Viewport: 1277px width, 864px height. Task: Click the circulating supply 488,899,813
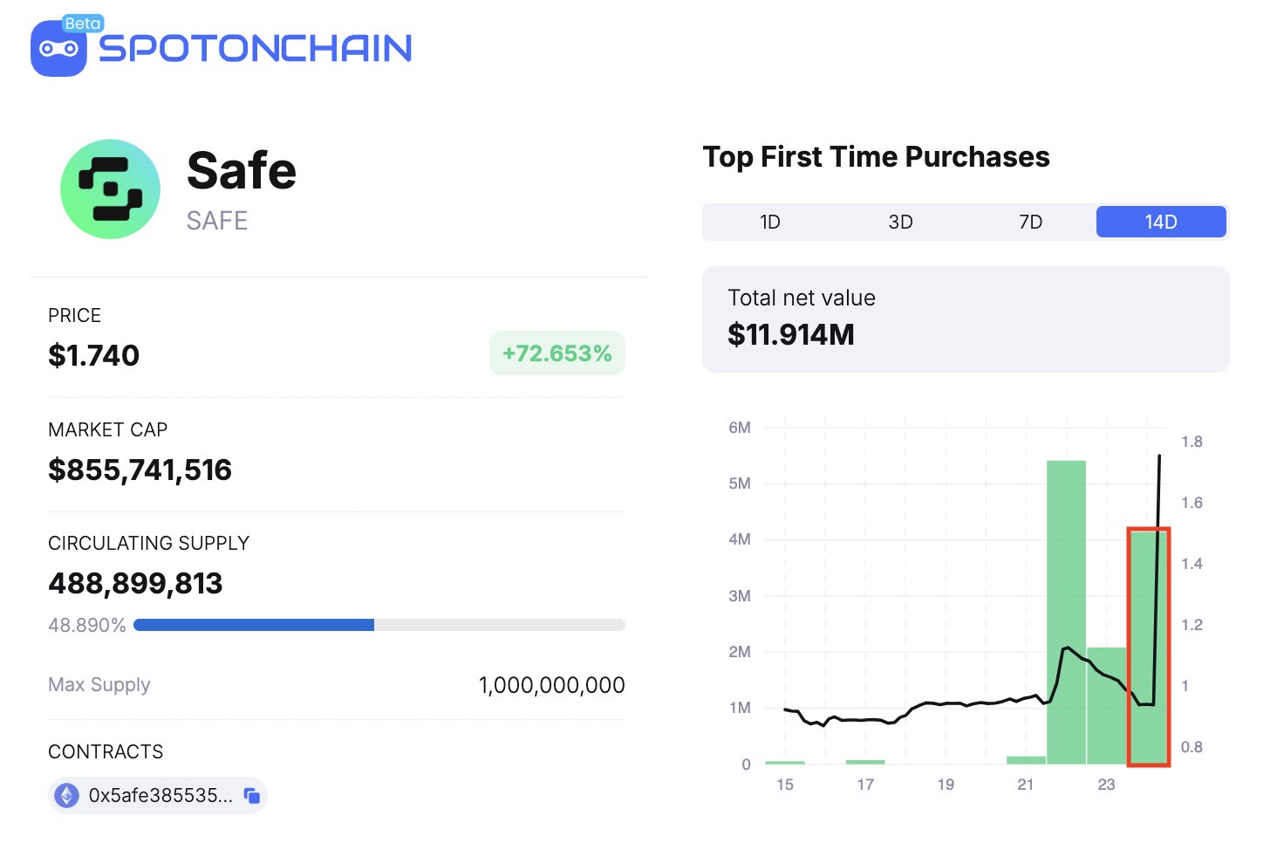click(x=135, y=583)
